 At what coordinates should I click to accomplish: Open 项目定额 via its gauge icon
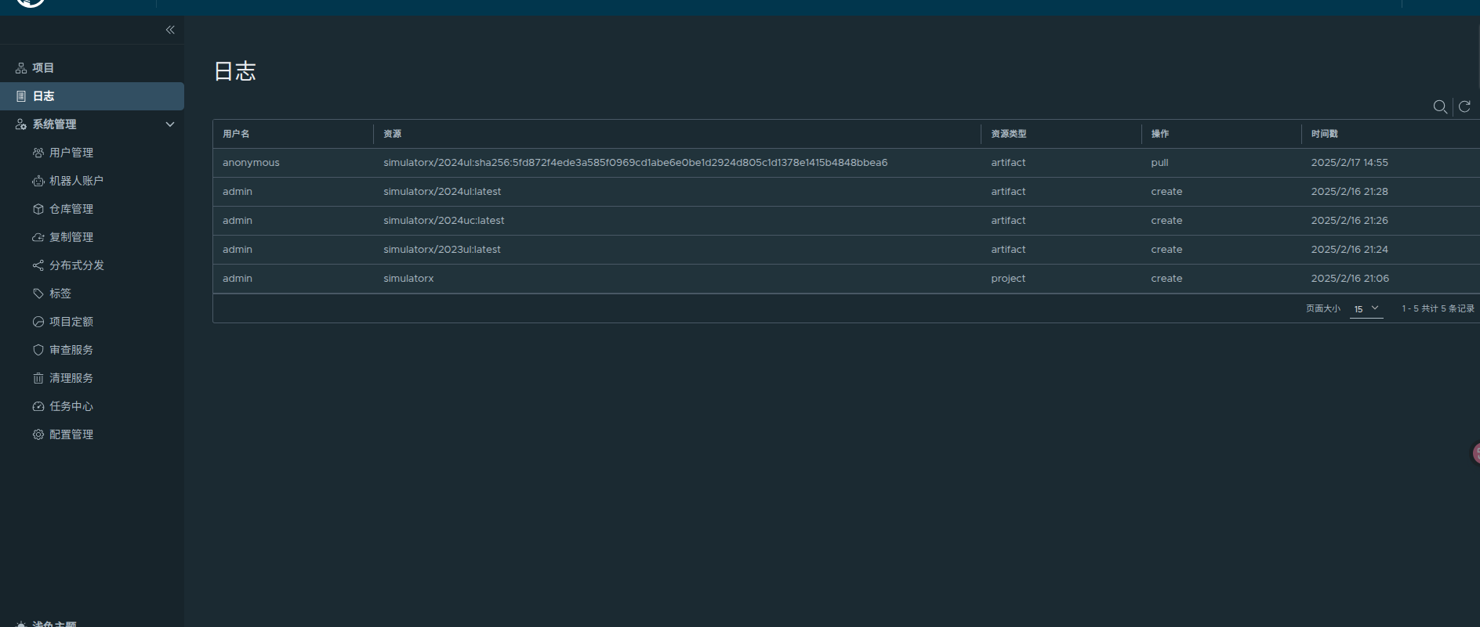(x=38, y=322)
